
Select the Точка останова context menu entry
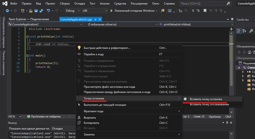click(x=129, y=98)
